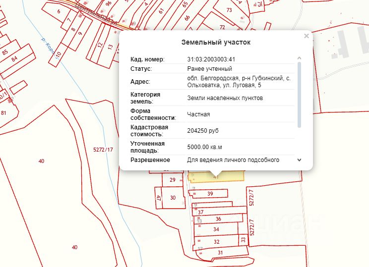369x267 pixels.
Task: Select parcel 72 on the map
Action: click(x=222, y=27)
